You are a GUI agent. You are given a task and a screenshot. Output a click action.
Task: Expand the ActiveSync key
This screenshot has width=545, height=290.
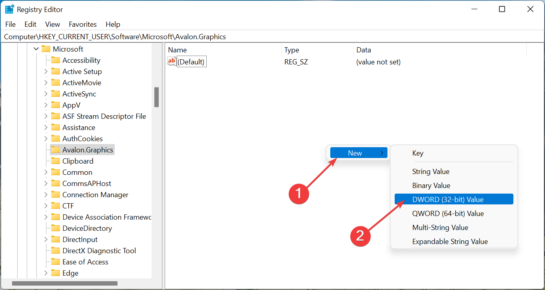[x=46, y=94]
